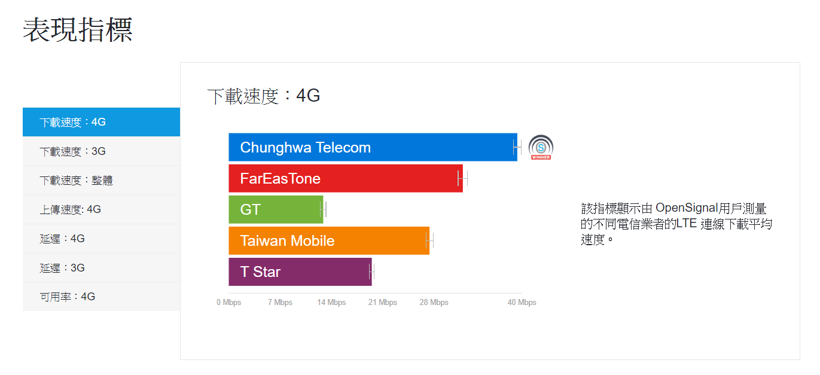Image resolution: width=820 pixels, height=375 pixels.
Task: Open the 可用率：4G tab
Action: click(x=101, y=297)
